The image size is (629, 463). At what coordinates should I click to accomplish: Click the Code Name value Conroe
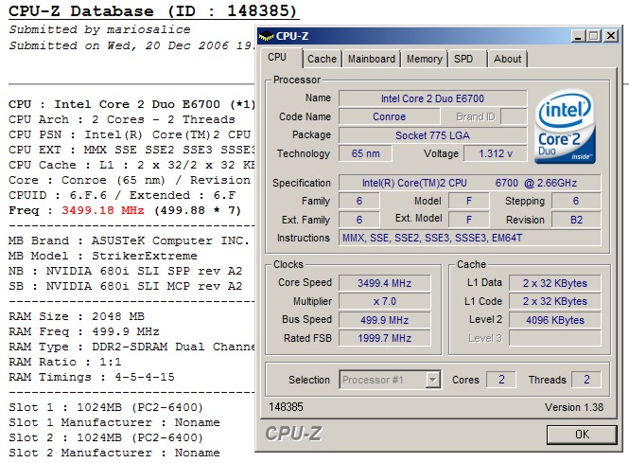pos(389,116)
